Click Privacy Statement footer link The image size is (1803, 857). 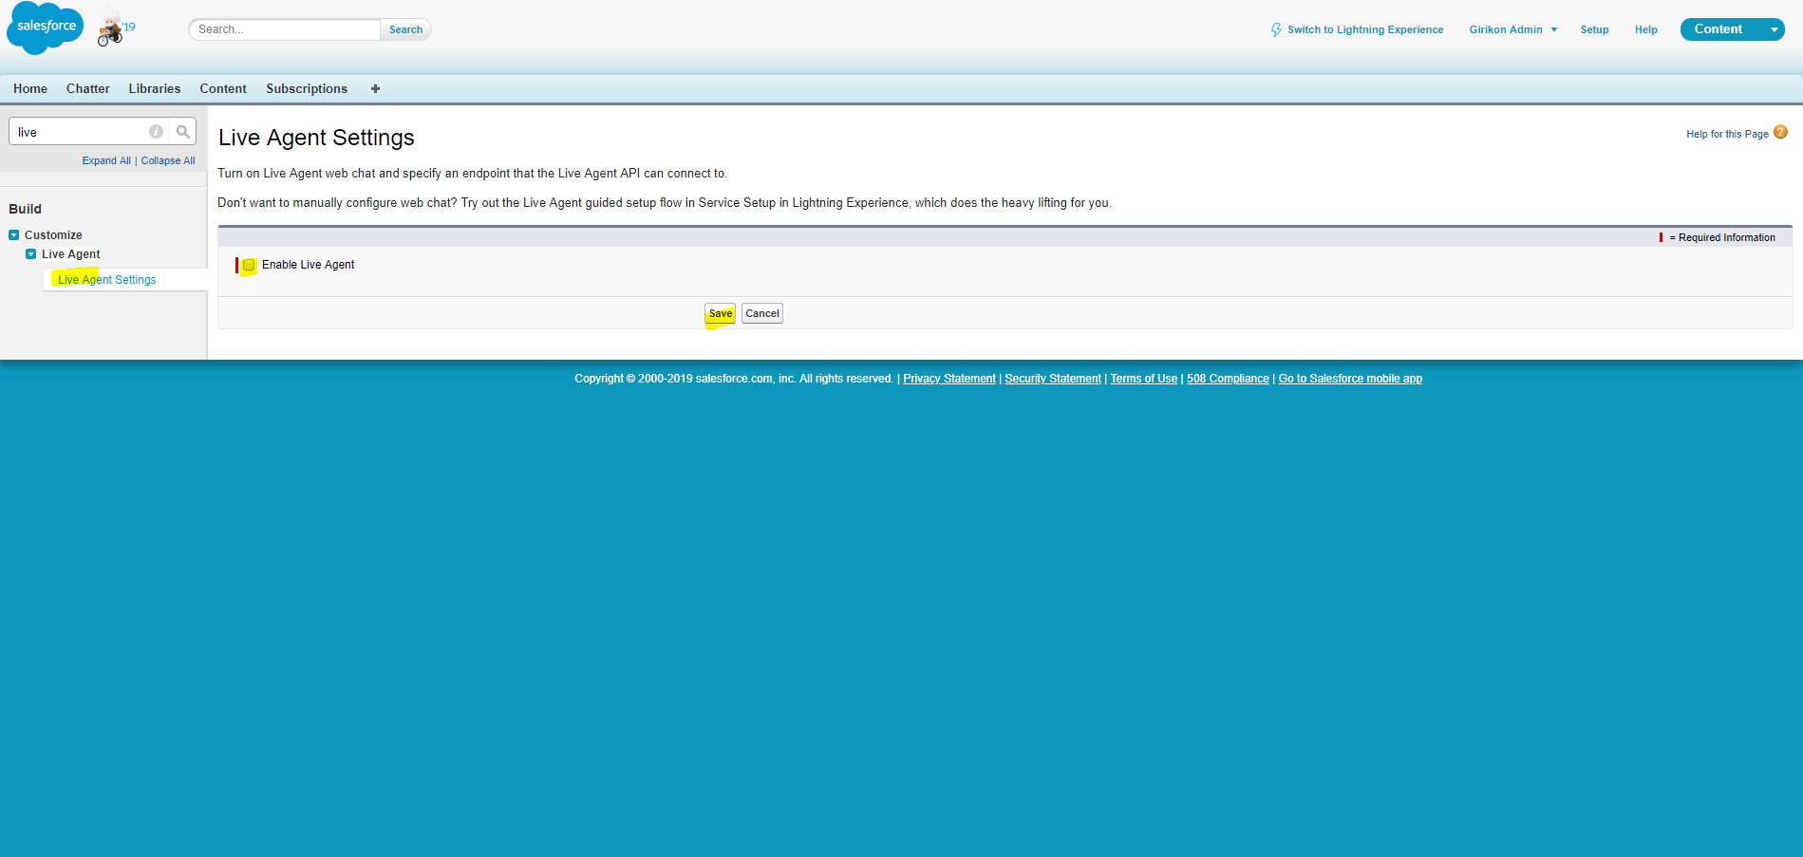pyautogui.click(x=949, y=379)
